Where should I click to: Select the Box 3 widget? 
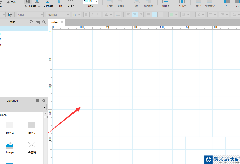(x=32, y=128)
